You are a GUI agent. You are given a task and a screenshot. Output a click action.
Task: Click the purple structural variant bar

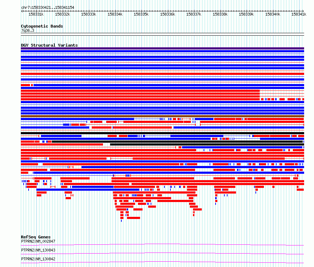(162, 48)
